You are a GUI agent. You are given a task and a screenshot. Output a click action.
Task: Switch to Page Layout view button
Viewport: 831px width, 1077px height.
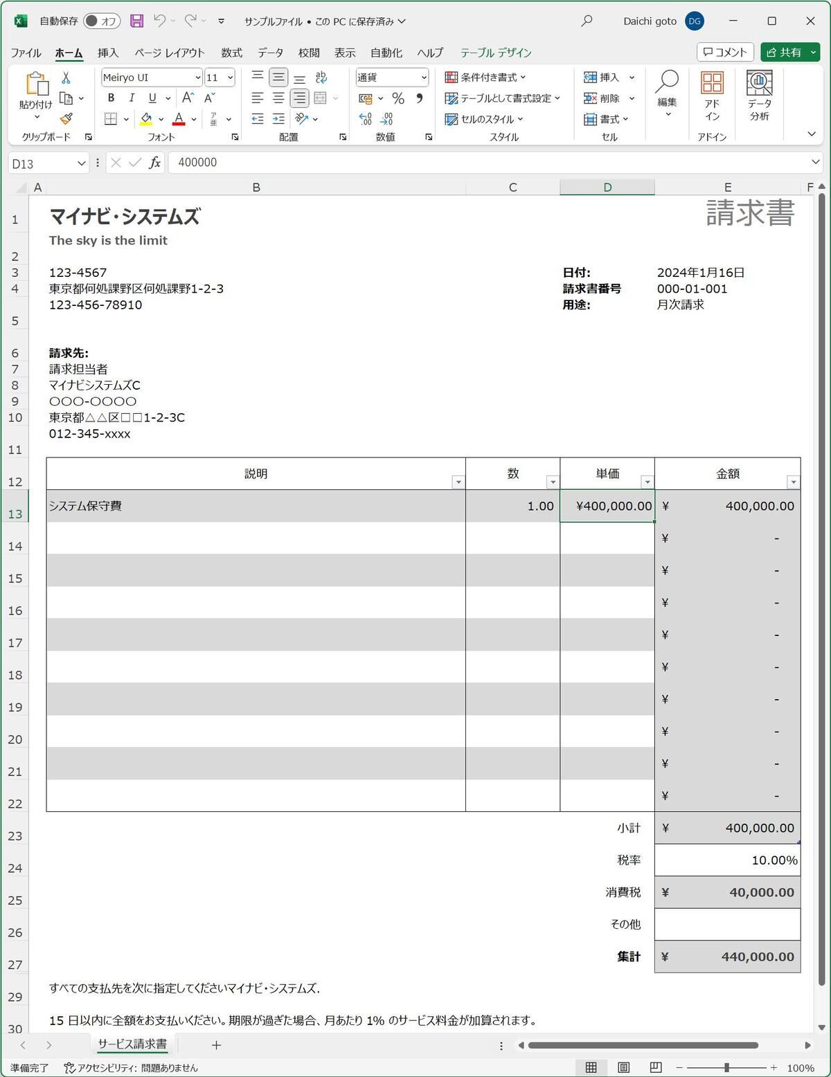coord(623,1067)
